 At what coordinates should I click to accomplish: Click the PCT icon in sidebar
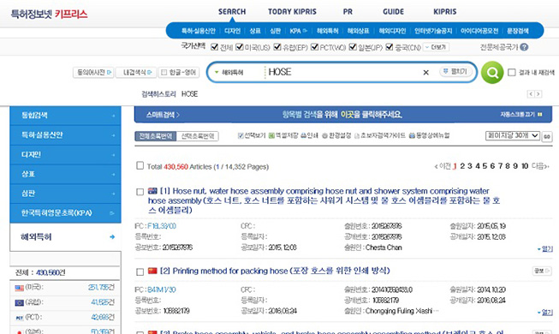point(19,318)
